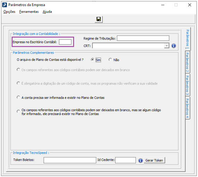Save parameters with the floppy disk icon
This screenshot has width=198, height=177.
98,19
